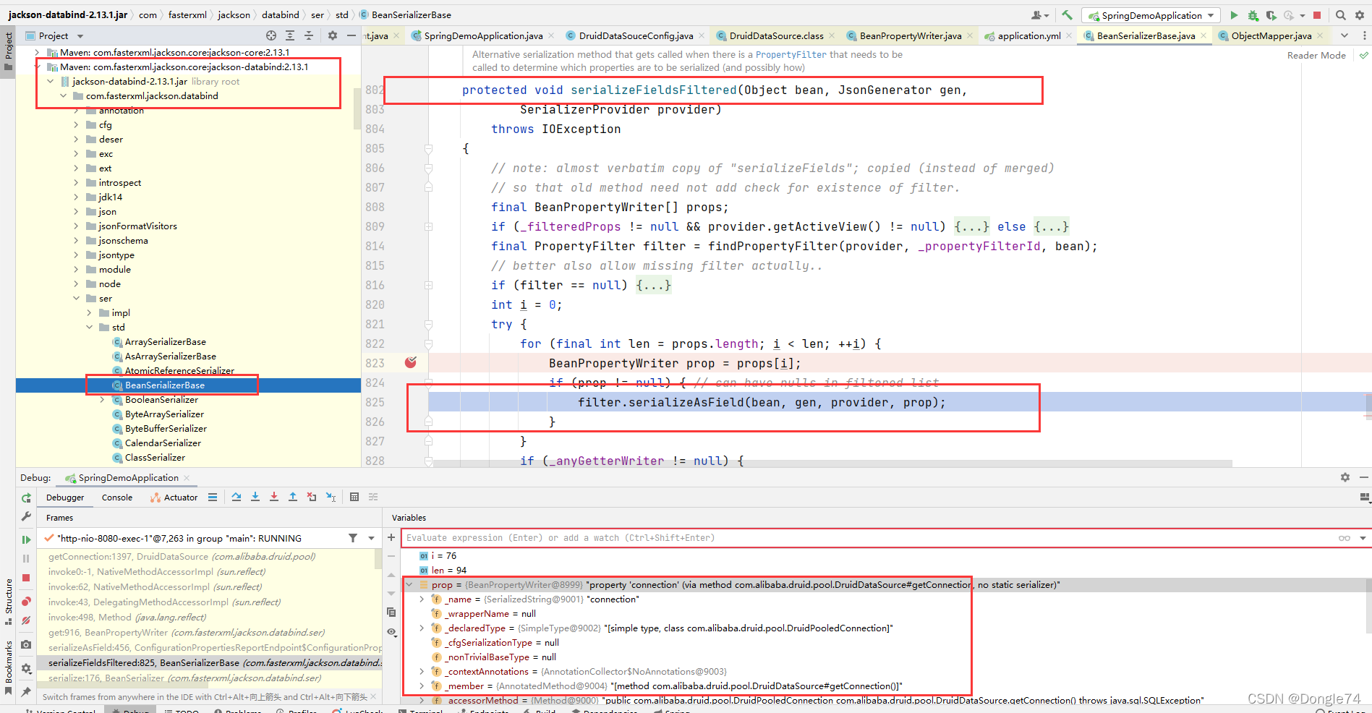
Task: Click the vertical Project tool window button
Action: pyautogui.click(x=9, y=51)
